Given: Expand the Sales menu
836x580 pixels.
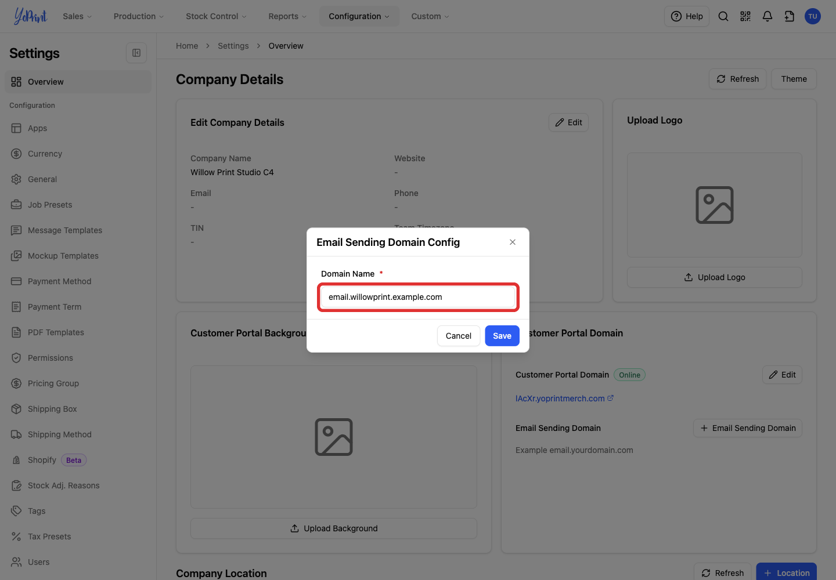Looking at the screenshot, I should (x=77, y=16).
